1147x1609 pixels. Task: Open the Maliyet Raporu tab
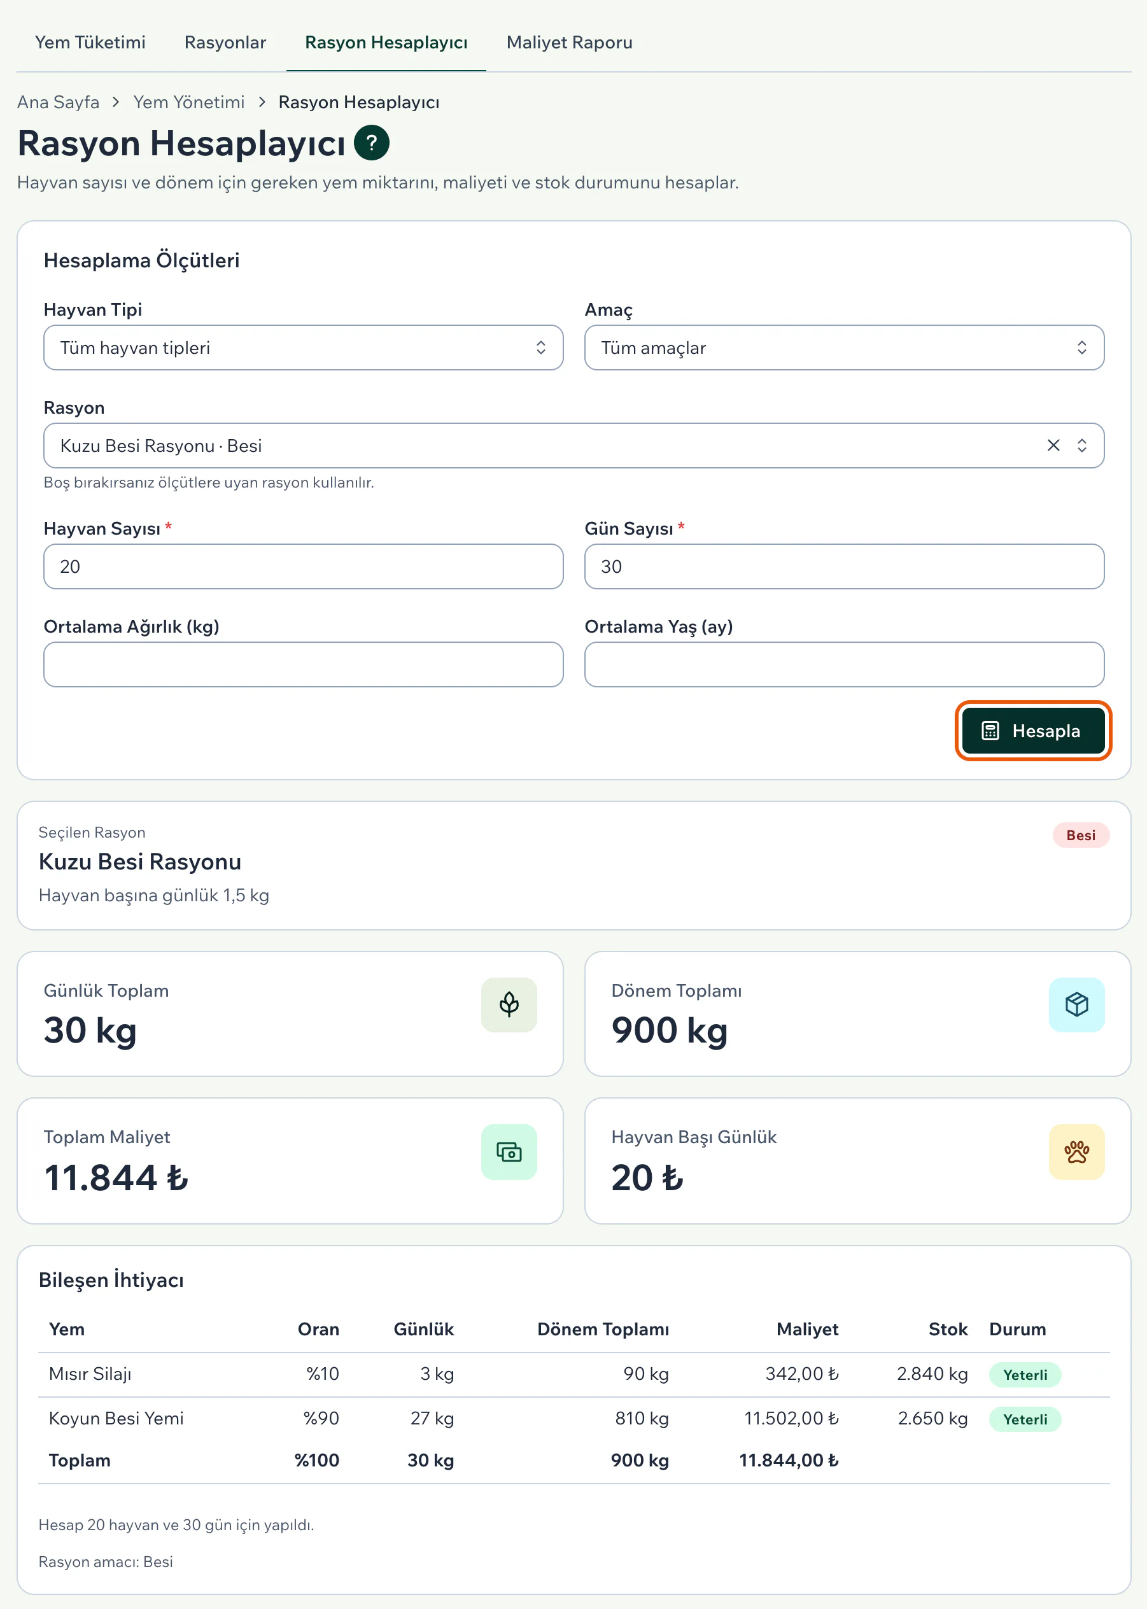click(569, 43)
